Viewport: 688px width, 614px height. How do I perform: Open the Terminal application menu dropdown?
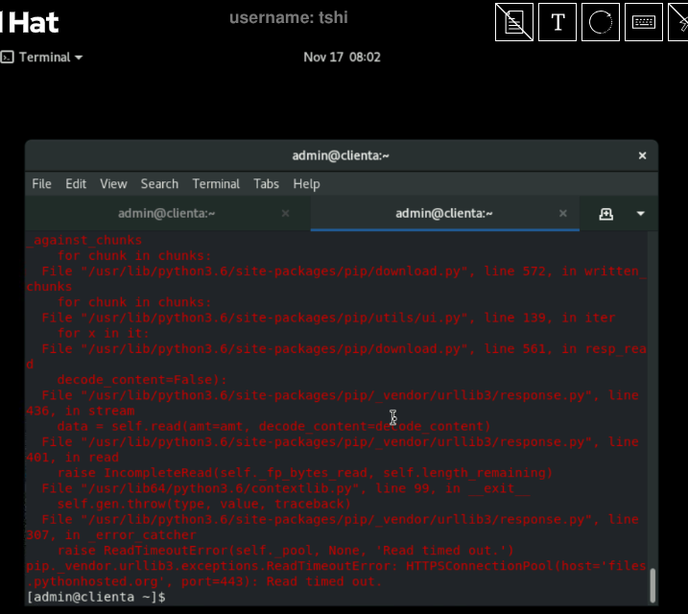click(x=51, y=57)
